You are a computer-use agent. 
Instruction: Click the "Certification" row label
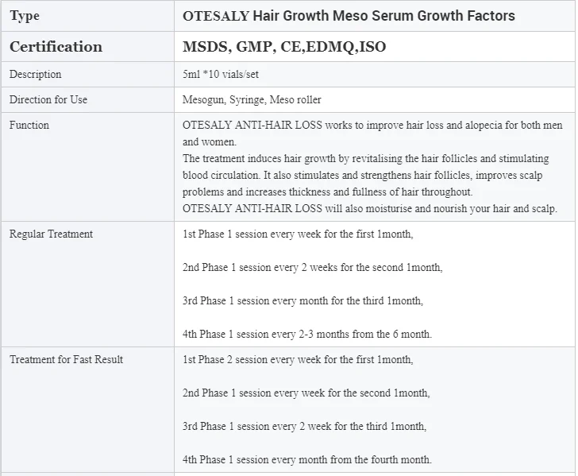56,47
